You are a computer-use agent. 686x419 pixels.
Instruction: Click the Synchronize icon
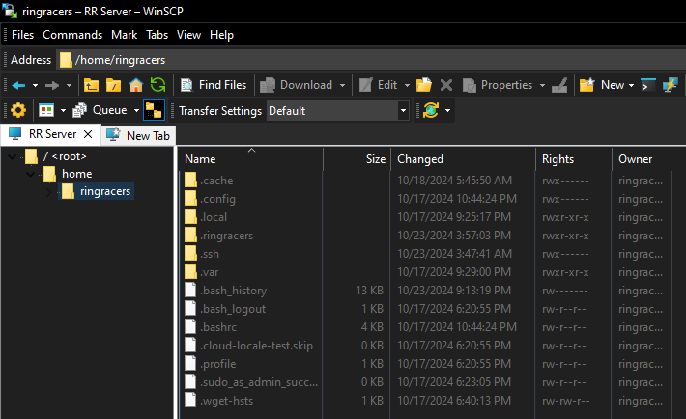click(x=431, y=110)
